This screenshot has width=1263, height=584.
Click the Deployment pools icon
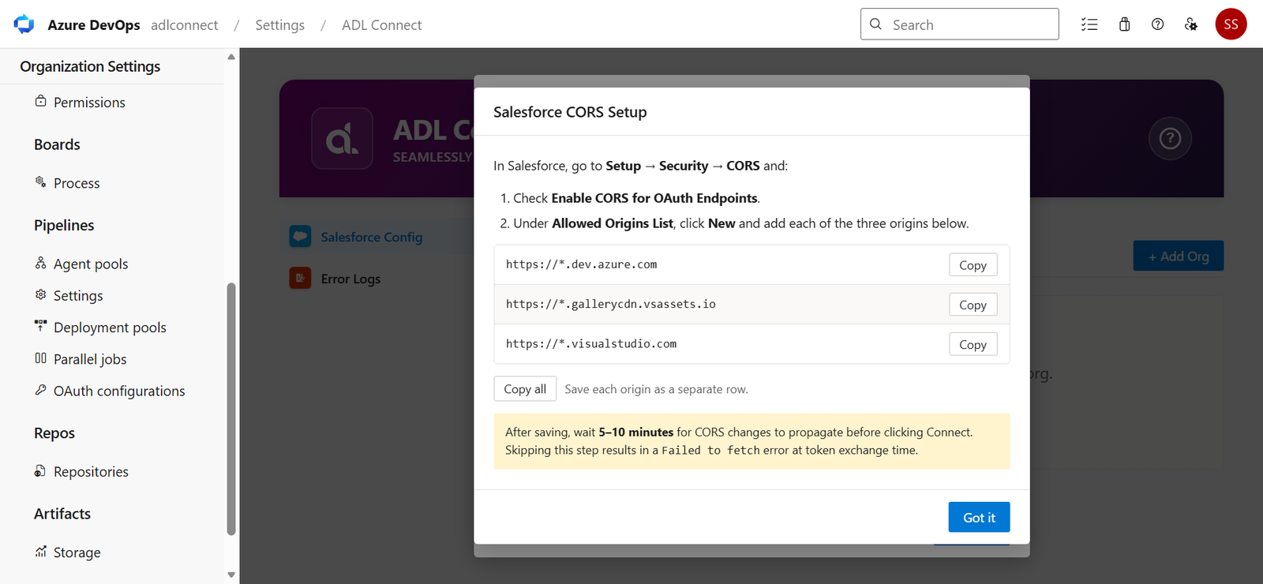[x=40, y=326]
